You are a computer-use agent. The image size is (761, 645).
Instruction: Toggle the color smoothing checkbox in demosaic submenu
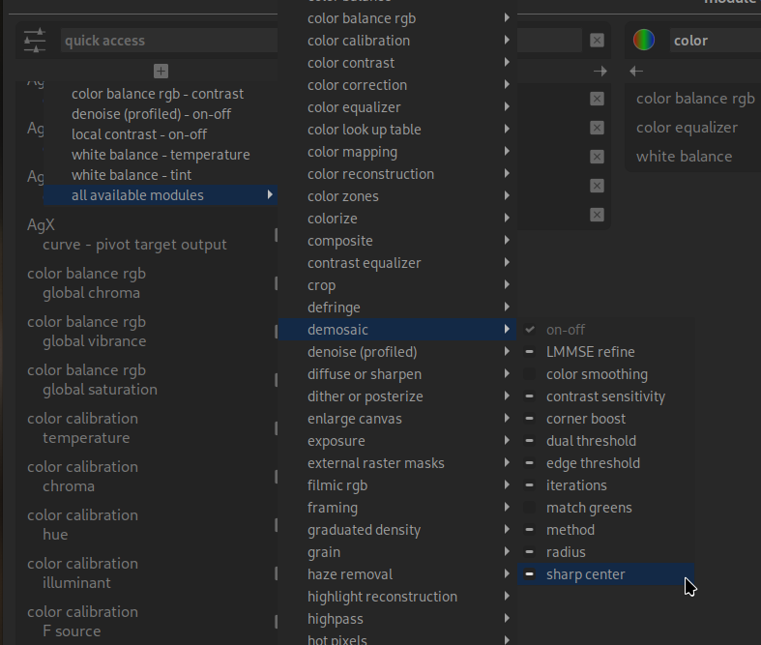click(x=530, y=374)
